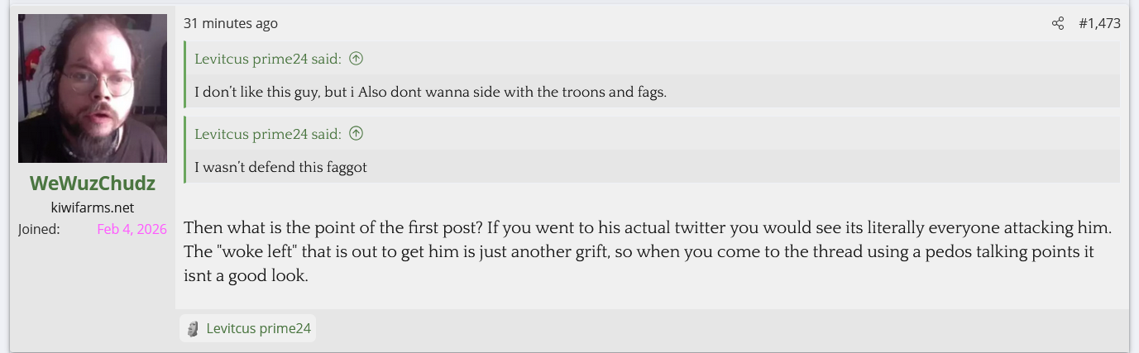1139x353 pixels.
Task: Open the poster's avatar image
Action: [93, 88]
